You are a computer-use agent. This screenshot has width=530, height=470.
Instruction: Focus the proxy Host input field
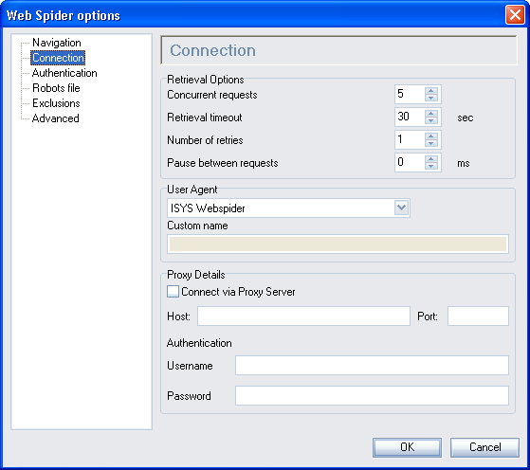point(303,316)
